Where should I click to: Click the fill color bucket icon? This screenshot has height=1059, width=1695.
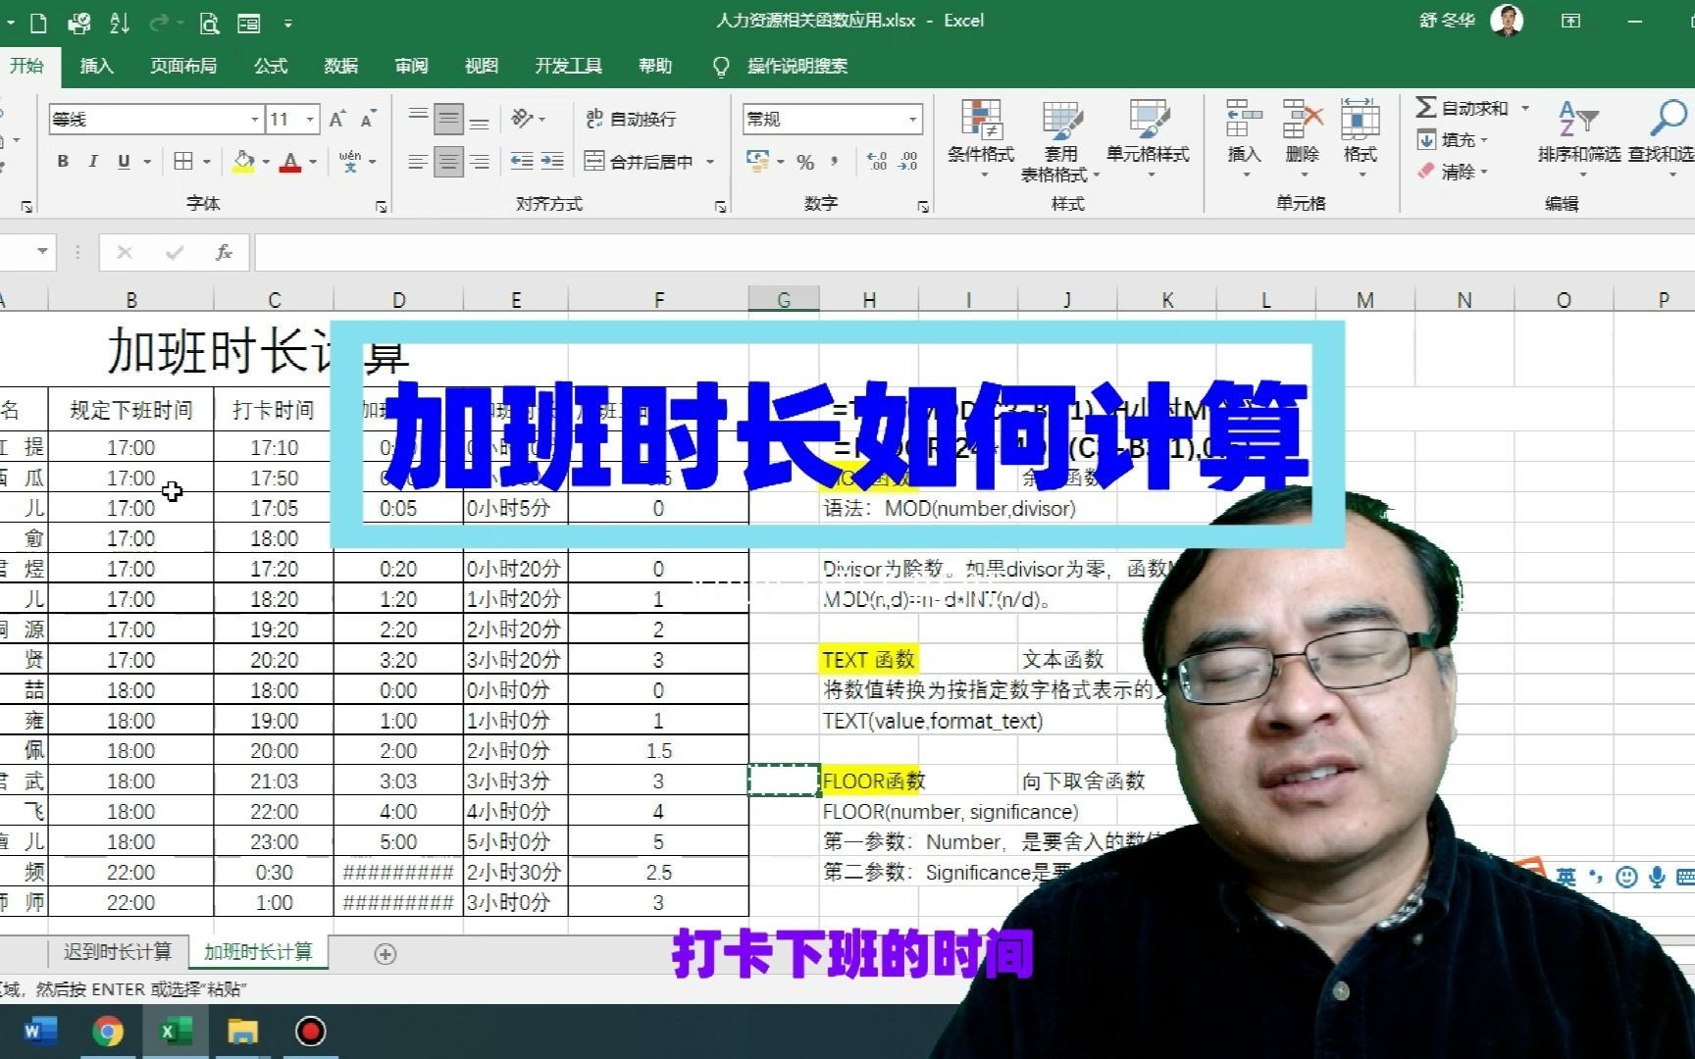(243, 162)
